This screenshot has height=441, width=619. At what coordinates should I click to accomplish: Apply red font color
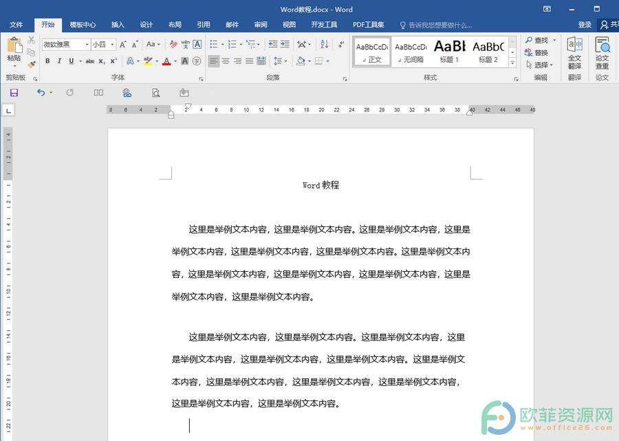[x=166, y=61]
